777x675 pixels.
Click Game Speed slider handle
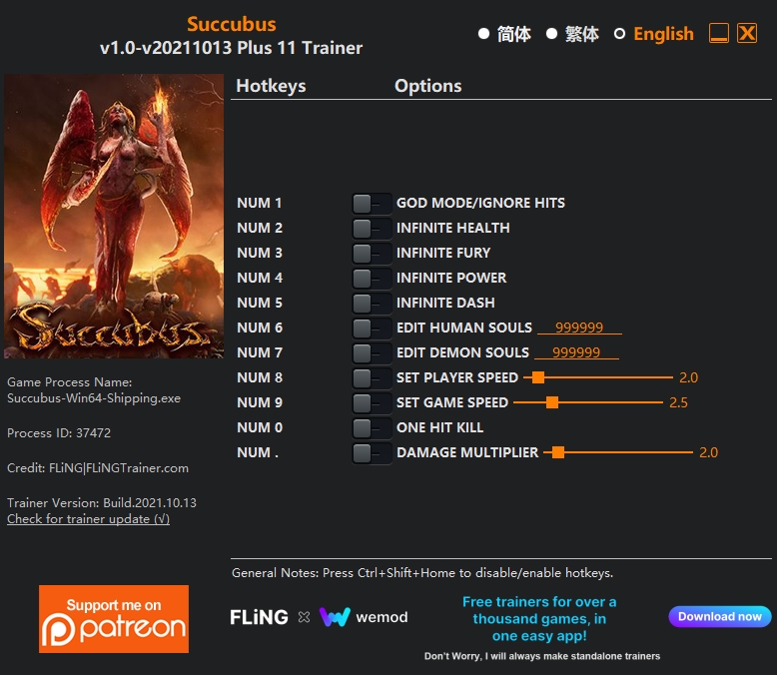click(552, 402)
